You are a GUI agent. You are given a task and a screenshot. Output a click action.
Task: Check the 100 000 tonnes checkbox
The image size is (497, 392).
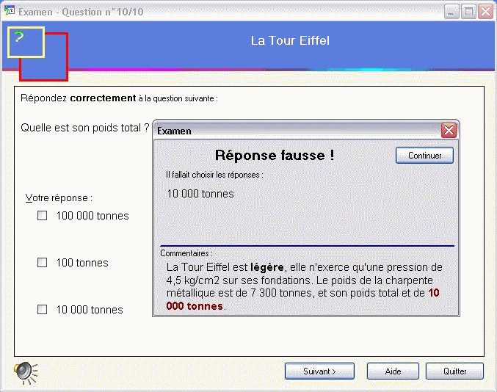pyautogui.click(x=42, y=216)
